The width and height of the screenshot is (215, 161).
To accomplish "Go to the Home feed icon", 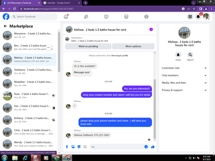I will [x=66, y=17].
